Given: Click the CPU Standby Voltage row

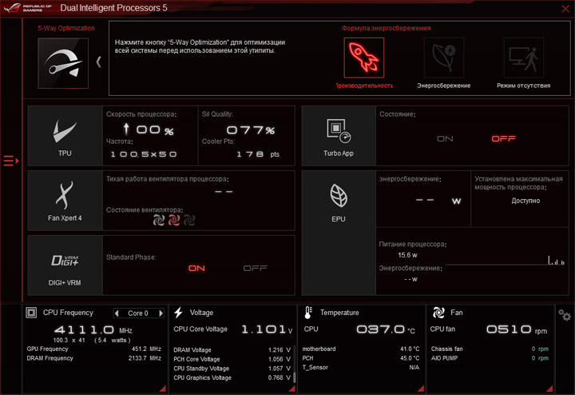Looking at the screenshot, I should coord(232,369).
